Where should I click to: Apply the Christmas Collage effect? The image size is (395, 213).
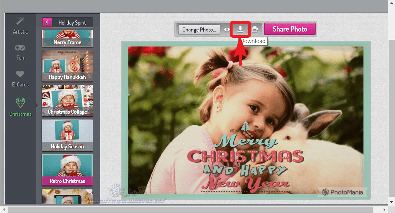pyautogui.click(x=67, y=100)
